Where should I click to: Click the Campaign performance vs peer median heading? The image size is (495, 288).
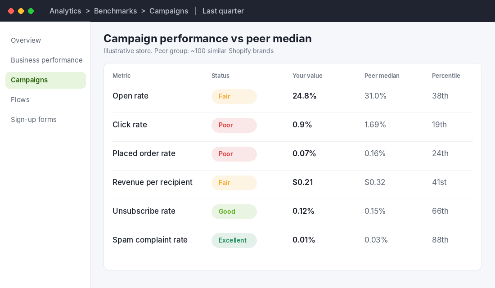(207, 39)
